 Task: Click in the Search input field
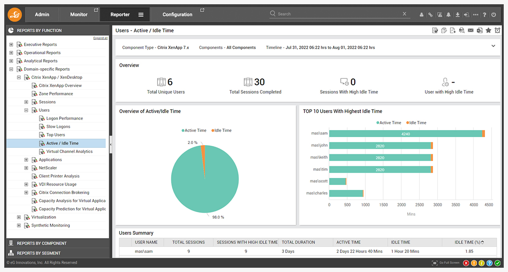pos(339,14)
